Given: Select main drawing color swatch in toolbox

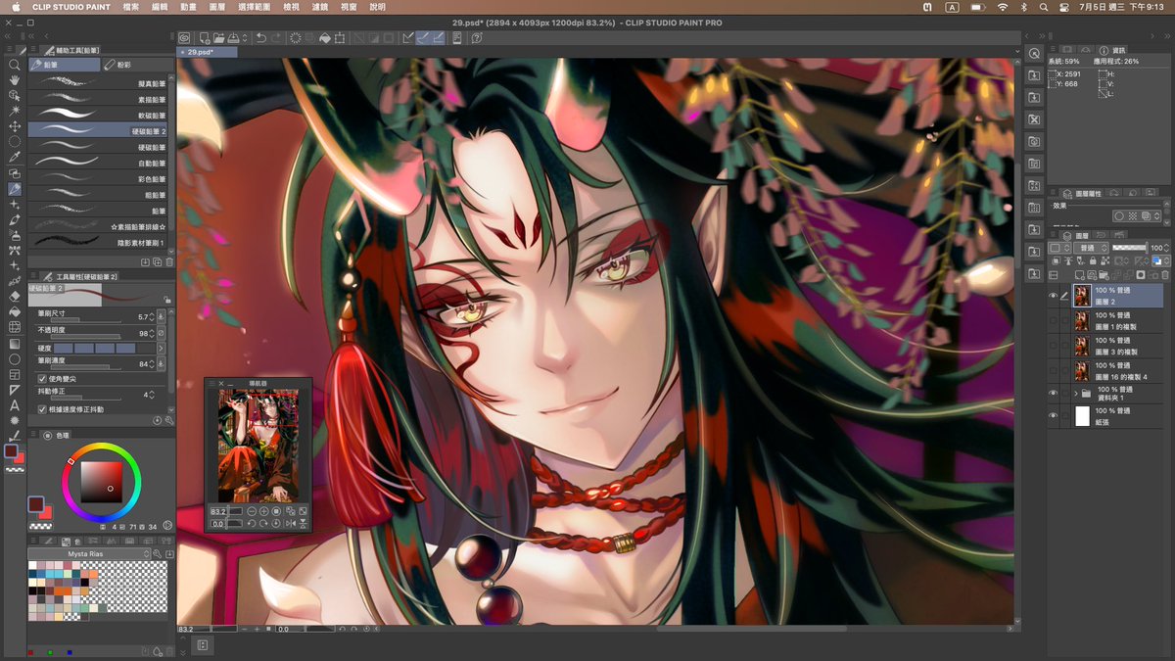Looking at the screenshot, I should pos(11,451).
